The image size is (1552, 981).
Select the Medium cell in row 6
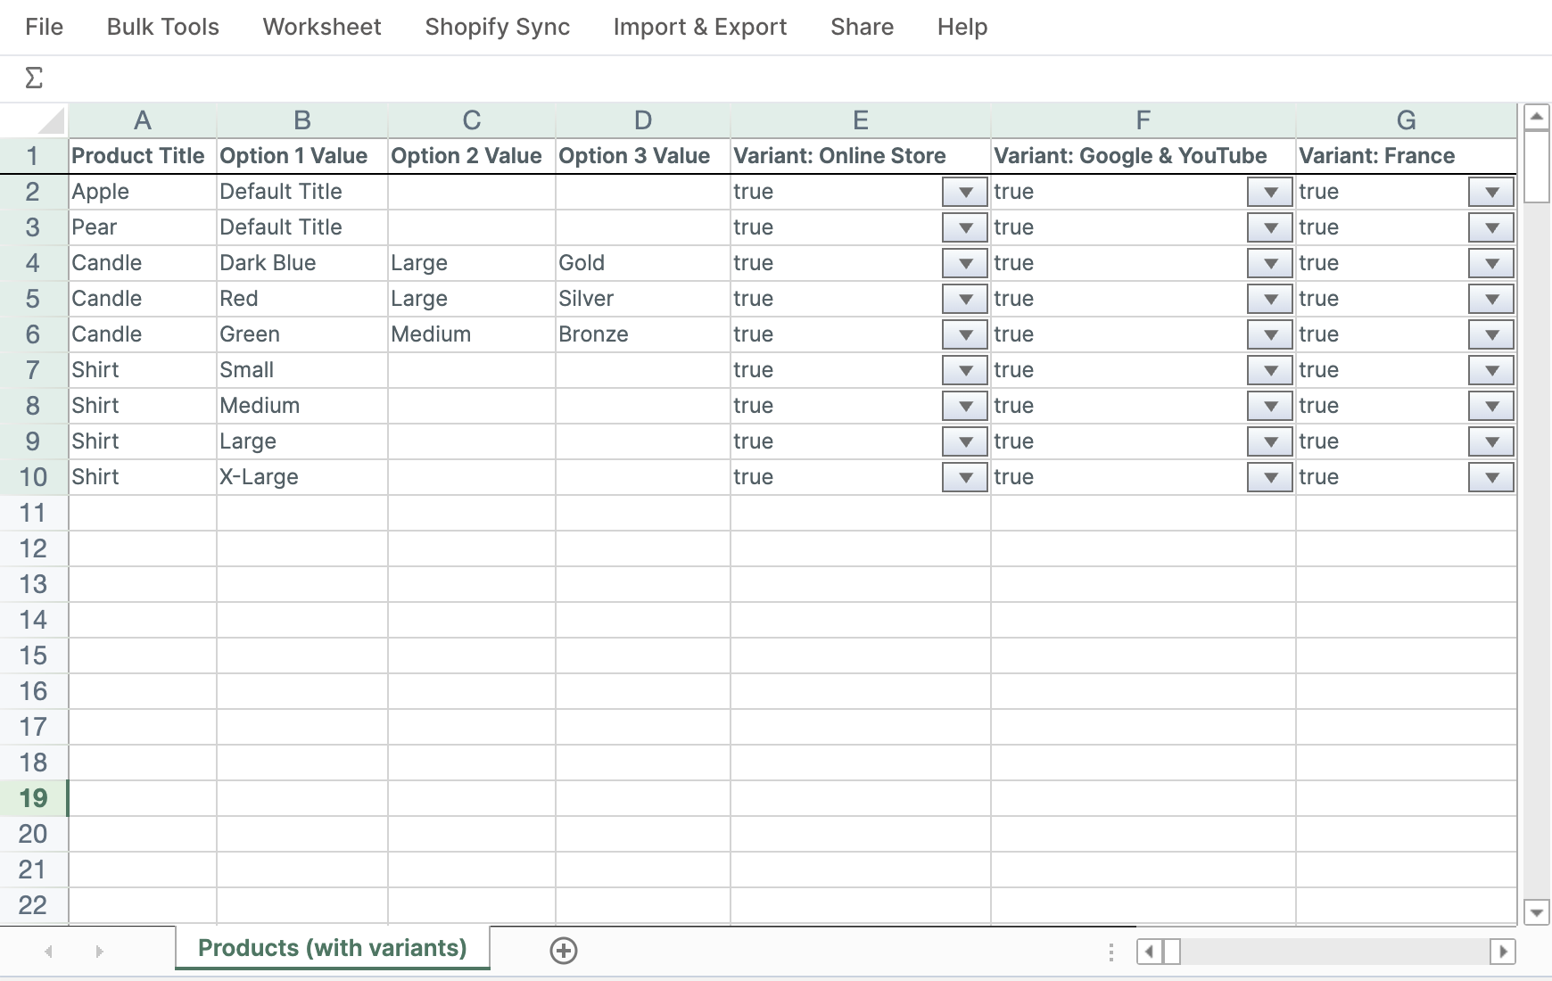tap(472, 334)
